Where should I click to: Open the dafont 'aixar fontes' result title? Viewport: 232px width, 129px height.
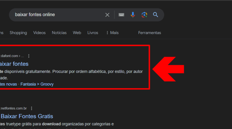(x=14, y=64)
